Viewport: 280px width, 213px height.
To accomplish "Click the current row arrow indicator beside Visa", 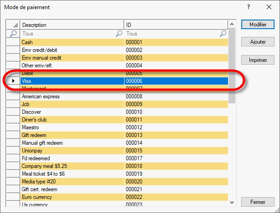I will pyautogui.click(x=13, y=81).
